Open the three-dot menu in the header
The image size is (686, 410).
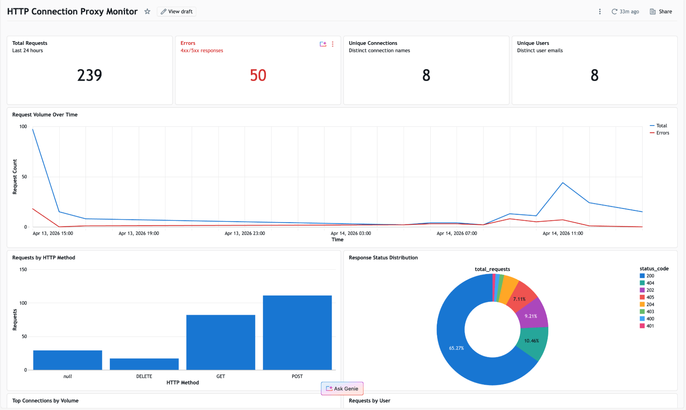tap(600, 11)
